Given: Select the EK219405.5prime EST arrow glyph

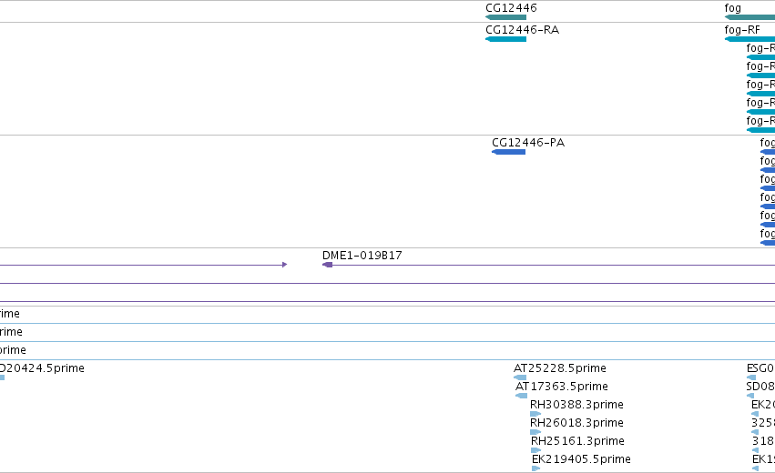Looking at the screenshot, I should coord(535,468).
